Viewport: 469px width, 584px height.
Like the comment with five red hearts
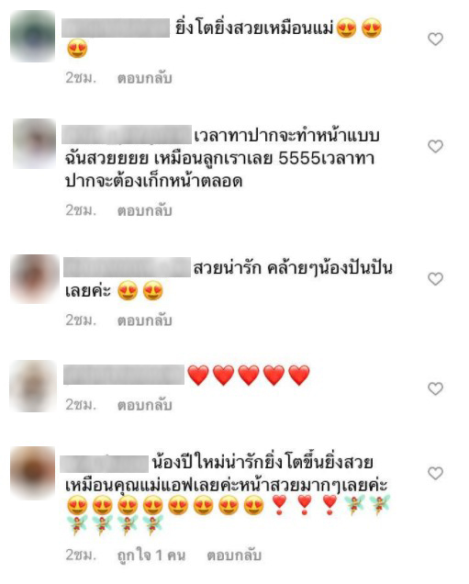coord(435,388)
